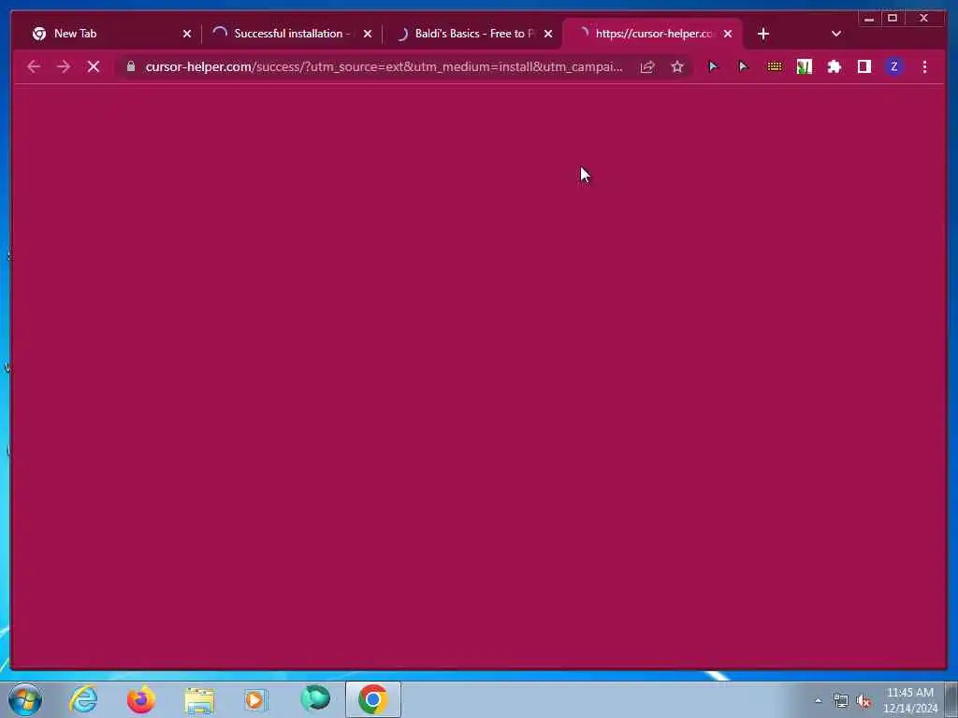Select the Chrome taskbar button

[373, 699]
